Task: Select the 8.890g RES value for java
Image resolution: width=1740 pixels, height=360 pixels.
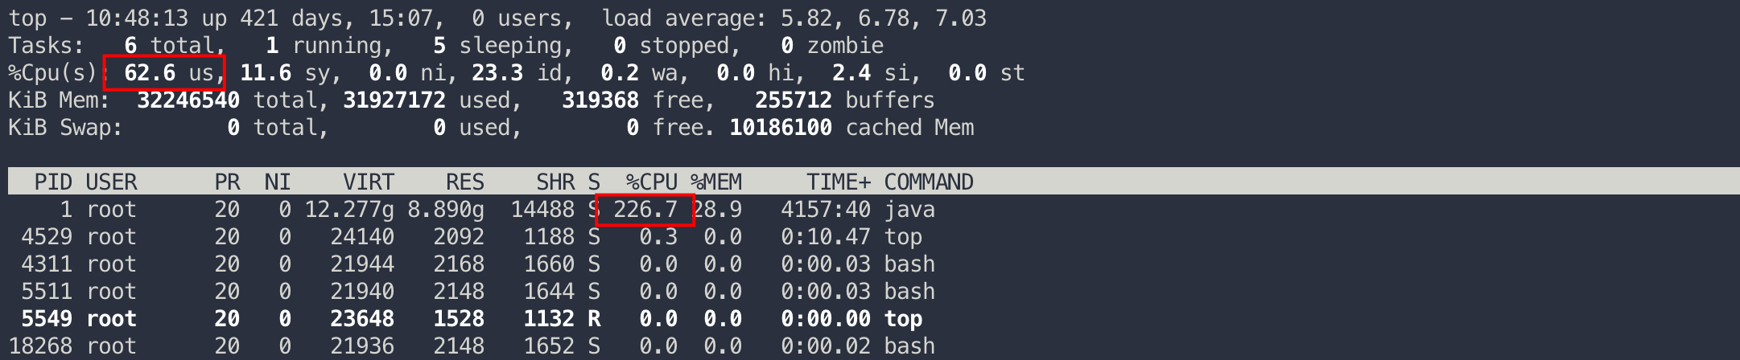Action: coord(445,210)
